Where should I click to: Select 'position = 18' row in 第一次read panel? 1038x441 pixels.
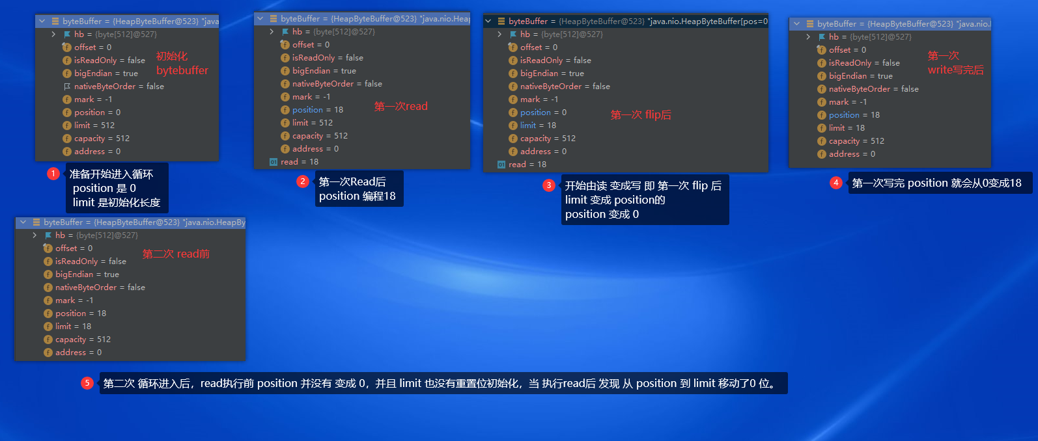pos(317,110)
